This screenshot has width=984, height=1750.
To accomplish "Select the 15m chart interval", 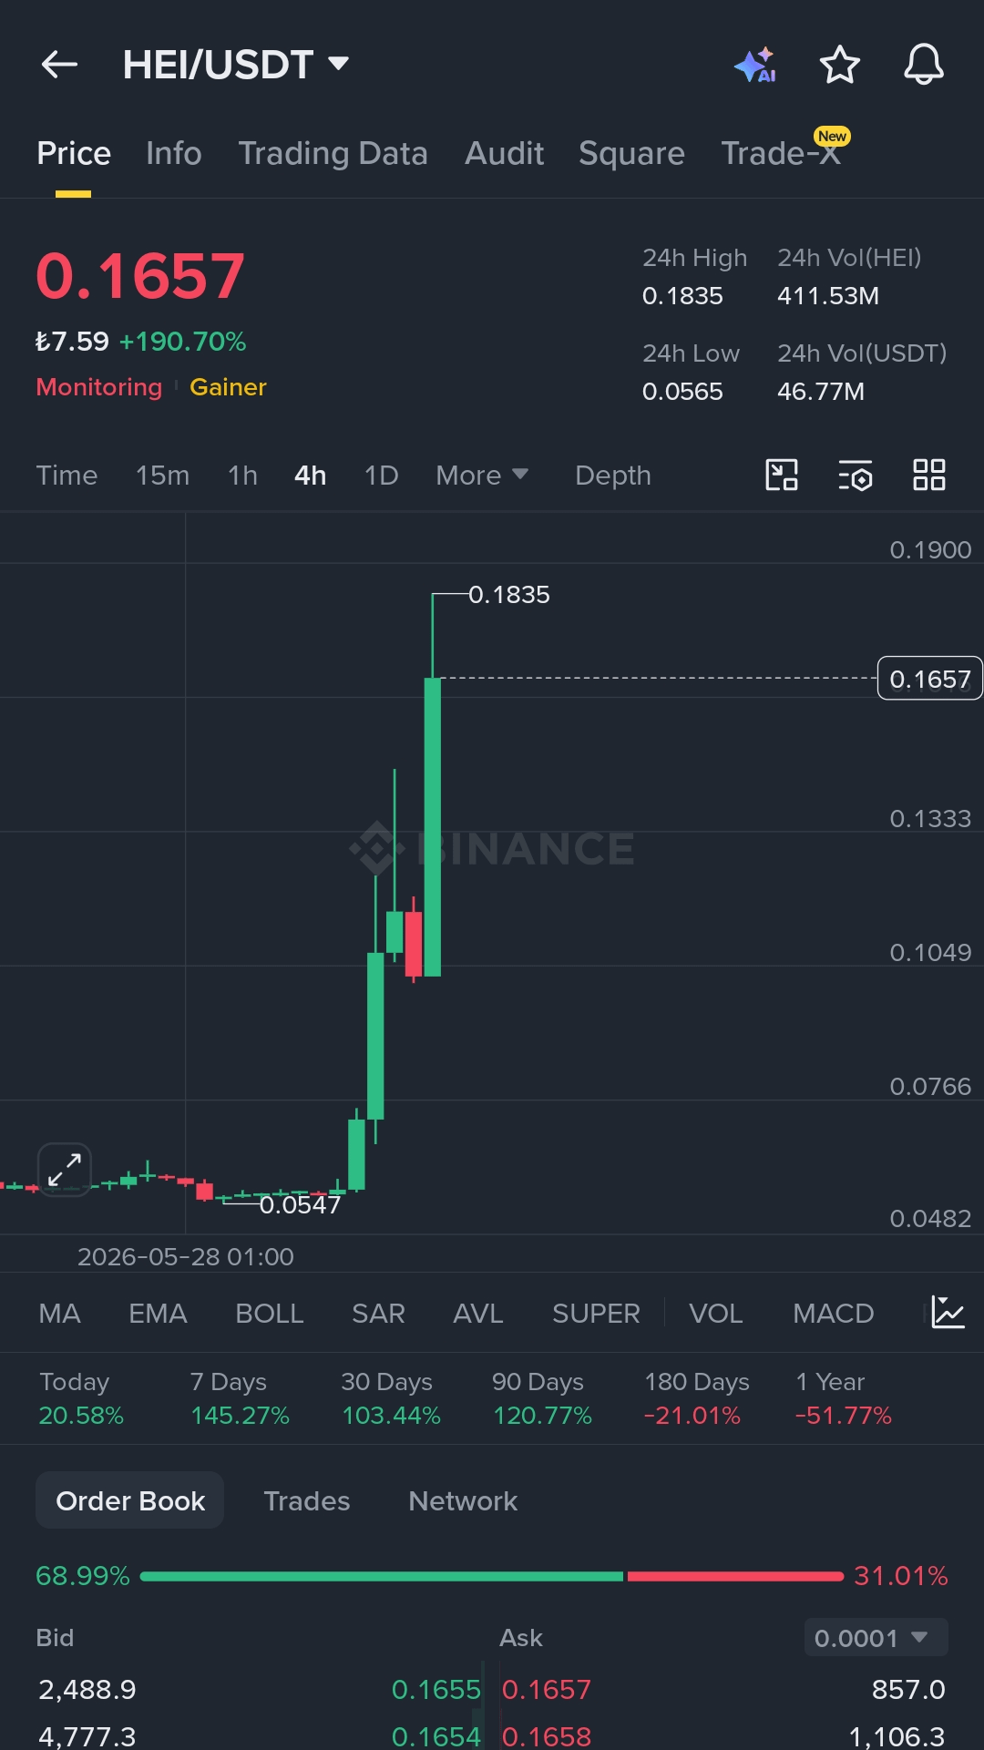I will (x=162, y=475).
